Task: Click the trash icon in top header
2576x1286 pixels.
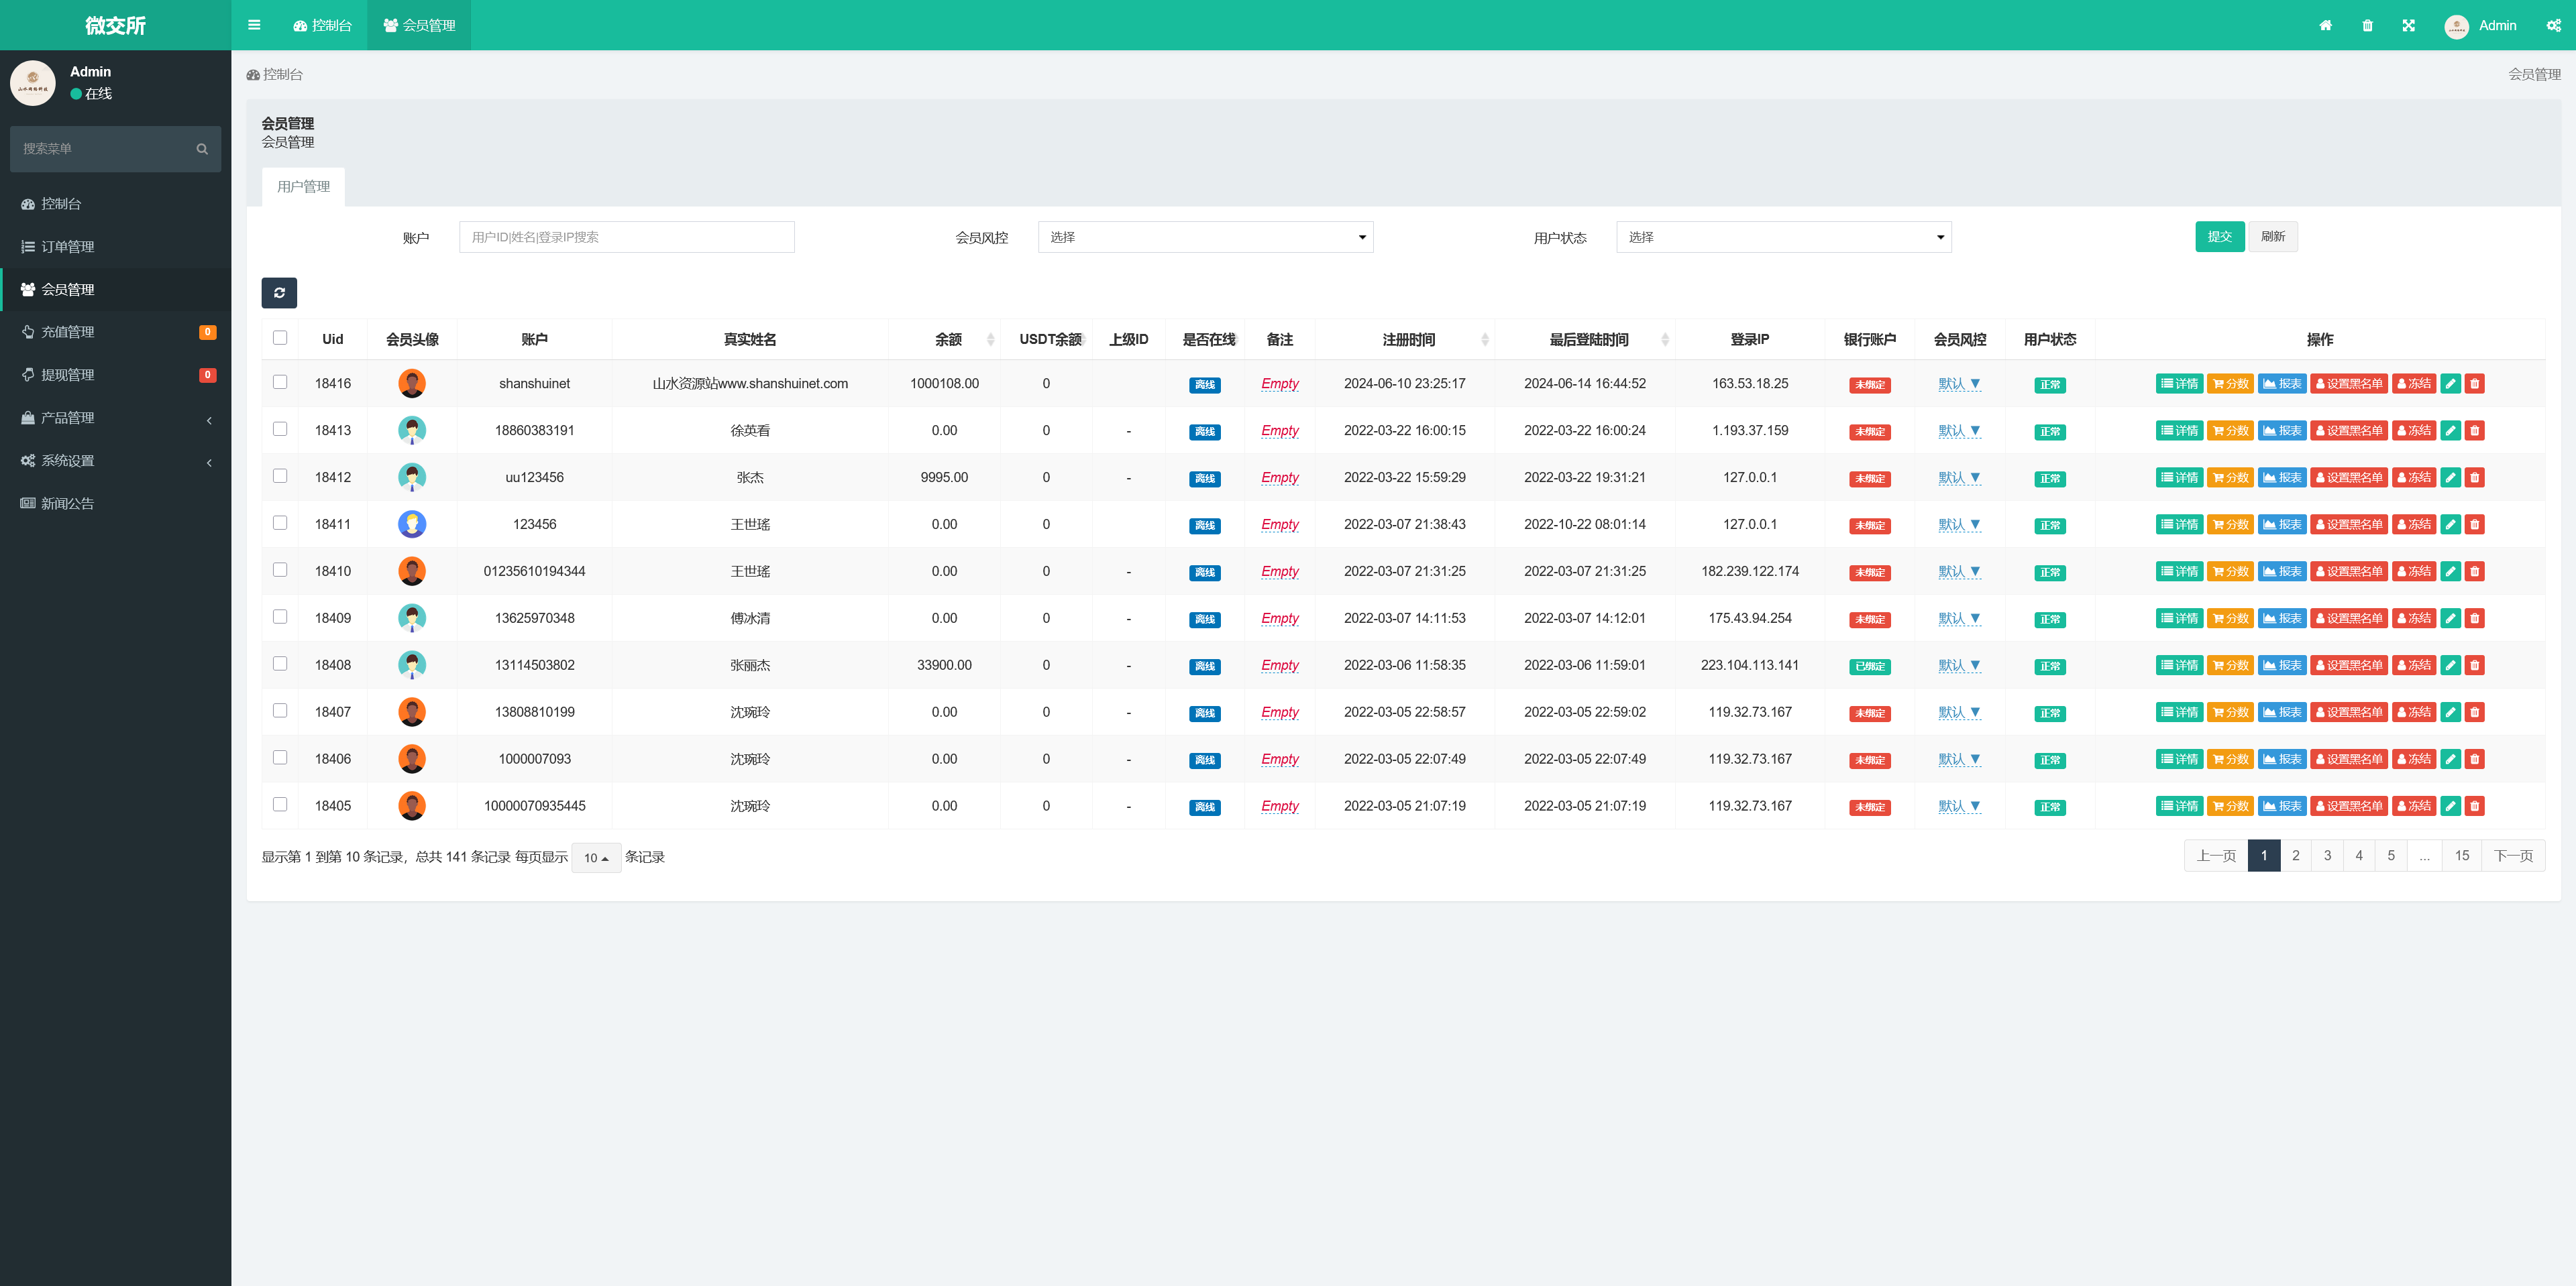Action: click(x=2367, y=25)
